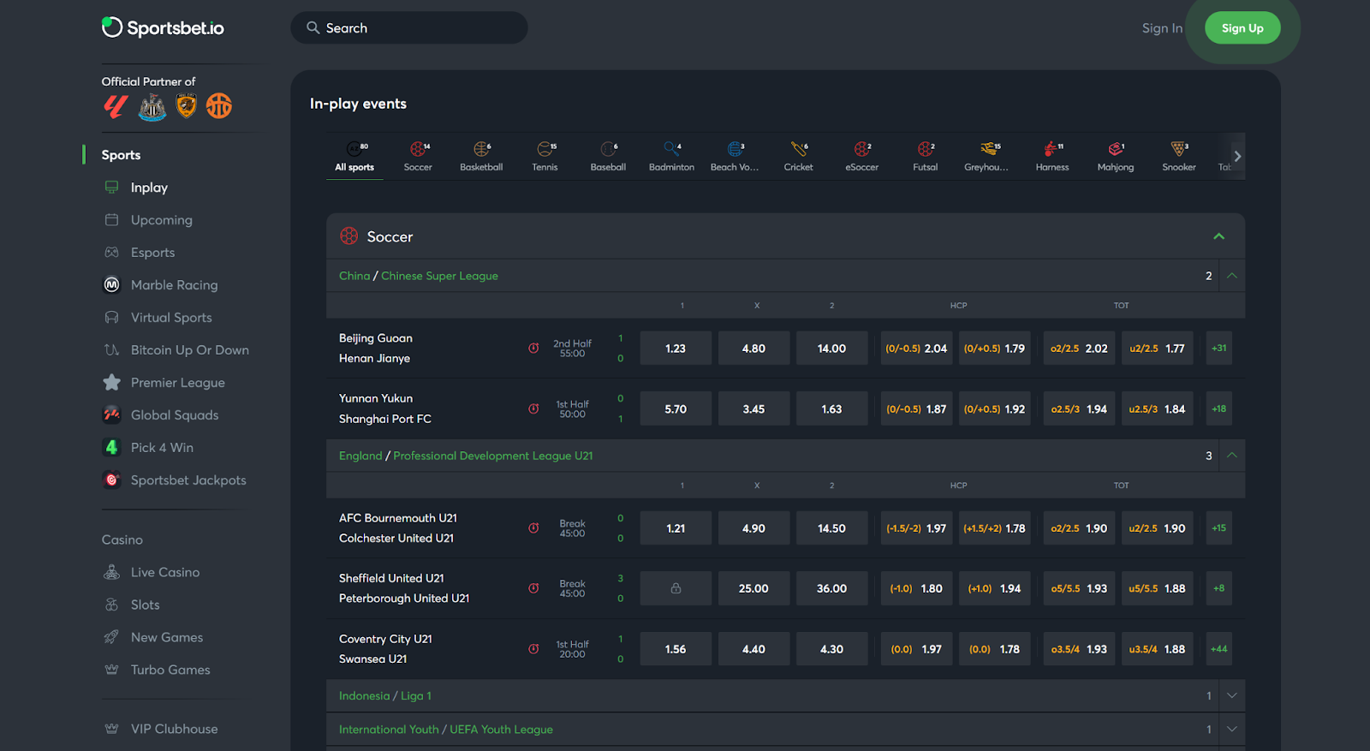The image size is (1370, 751).
Task: Open Turbo Games in the sidebar
Action: pyautogui.click(x=170, y=670)
